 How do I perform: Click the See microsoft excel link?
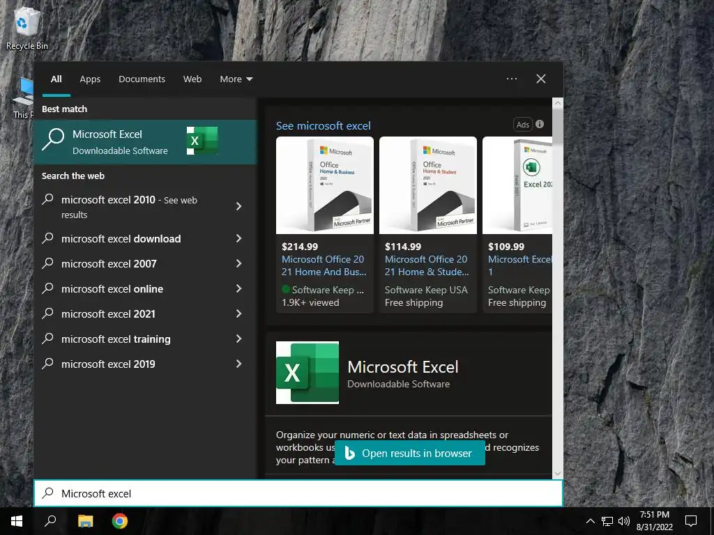pos(324,126)
